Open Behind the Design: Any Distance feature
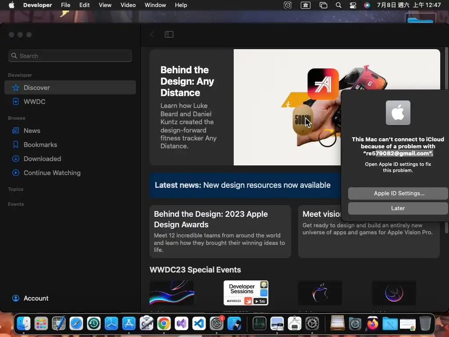This screenshot has width=449, height=337. point(245,107)
